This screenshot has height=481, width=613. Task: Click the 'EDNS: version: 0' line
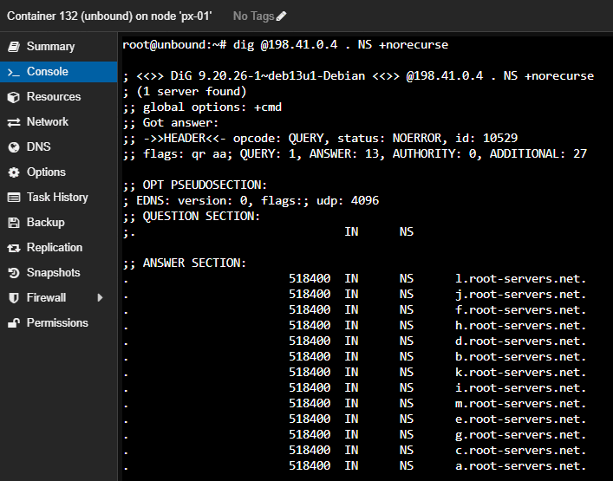(x=251, y=201)
